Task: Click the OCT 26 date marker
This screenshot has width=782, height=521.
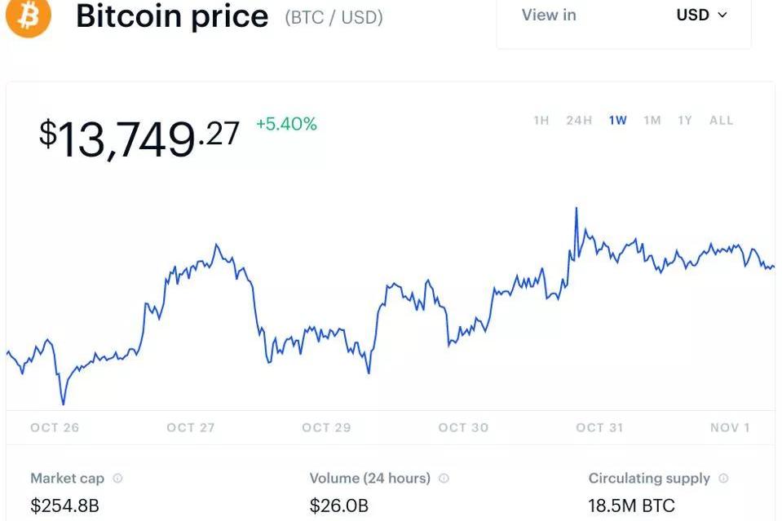Action: coord(55,427)
